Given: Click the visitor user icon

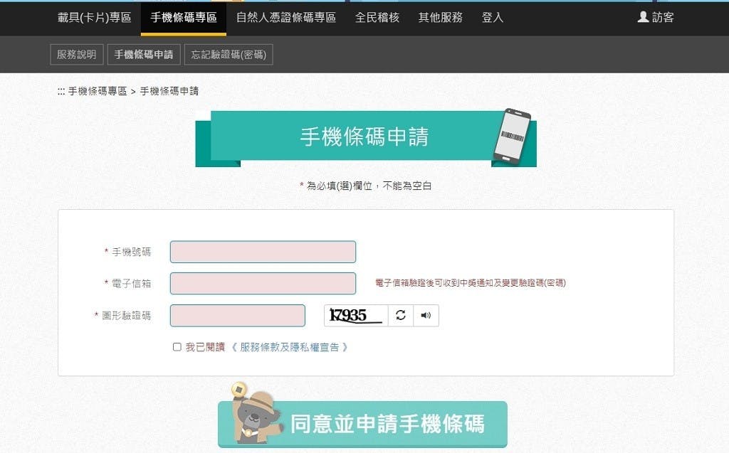Looking at the screenshot, I should point(643,17).
